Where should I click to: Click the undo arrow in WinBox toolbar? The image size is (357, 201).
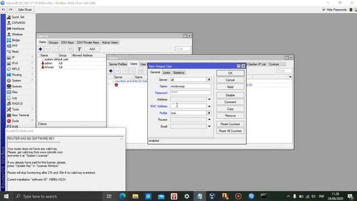pyautogui.click(x=4, y=9)
